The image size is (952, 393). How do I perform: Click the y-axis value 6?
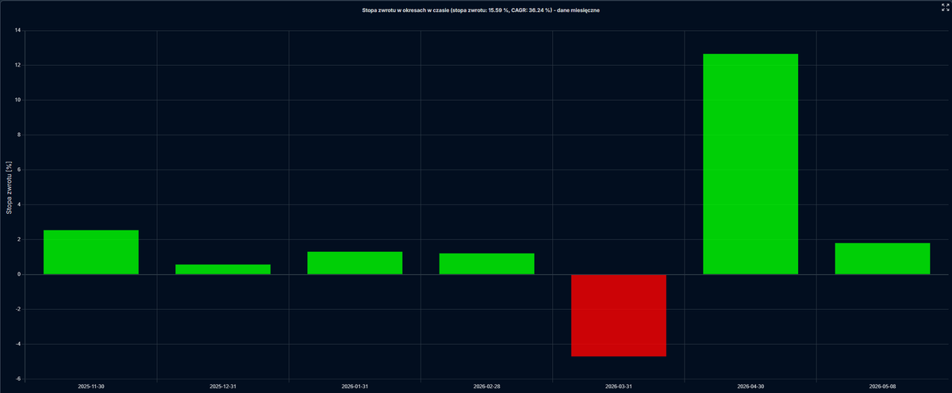pyautogui.click(x=20, y=170)
